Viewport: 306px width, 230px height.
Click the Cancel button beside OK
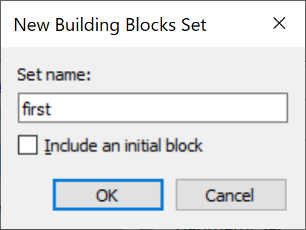[231, 195]
